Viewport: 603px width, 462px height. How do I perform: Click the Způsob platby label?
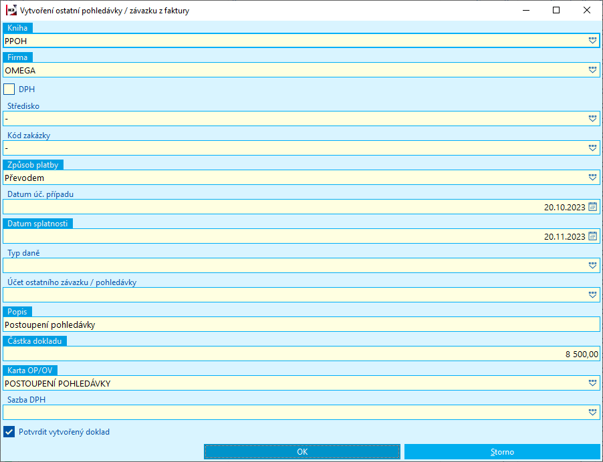pyautogui.click(x=33, y=165)
